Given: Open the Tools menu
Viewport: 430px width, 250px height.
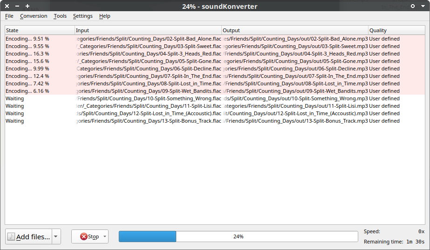Looking at the screenshot, I should 60,16.
